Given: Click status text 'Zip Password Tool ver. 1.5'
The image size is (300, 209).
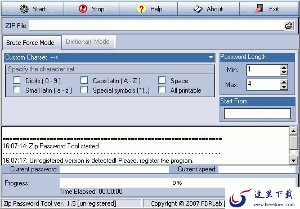Looking at the screenshot, I should point(60,203).
